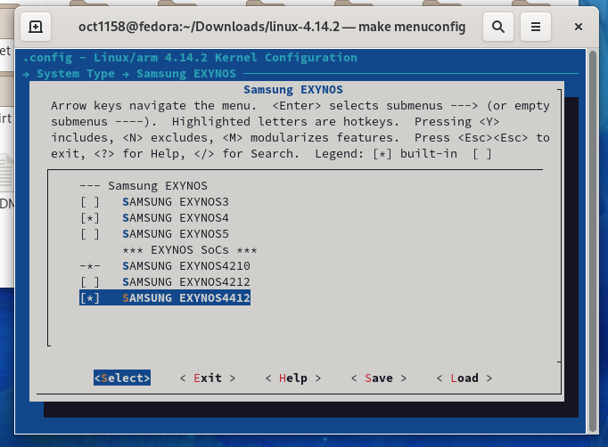Click the '.config - Linux/arm 4.14.2' header line
Screen dimensions: 608x447
[x=190, y=58]
